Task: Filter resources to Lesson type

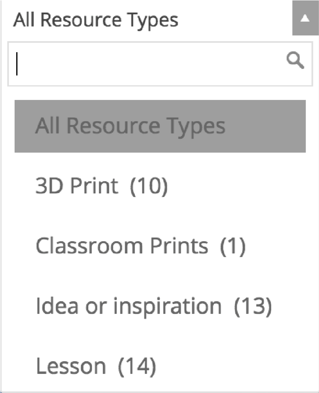Action: (x=160, y=366)
